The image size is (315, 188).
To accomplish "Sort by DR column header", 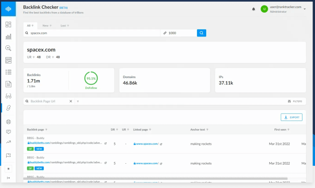I will click(x=114, y=130).
